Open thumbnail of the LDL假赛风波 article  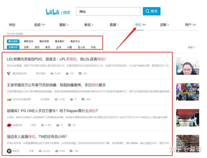pyautogui.click(x=188, y=66)
